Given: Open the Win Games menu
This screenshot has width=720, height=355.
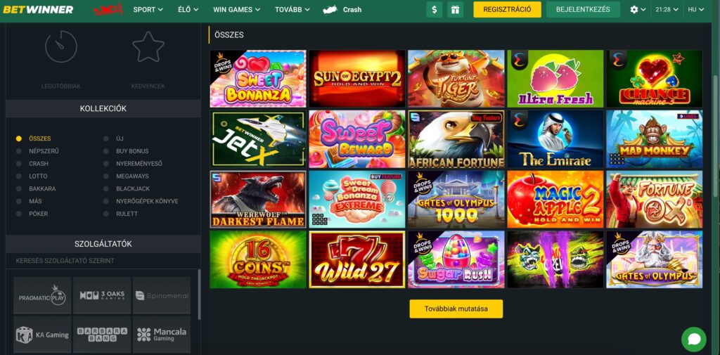Looking at the screenshot, I should [236, 9].
